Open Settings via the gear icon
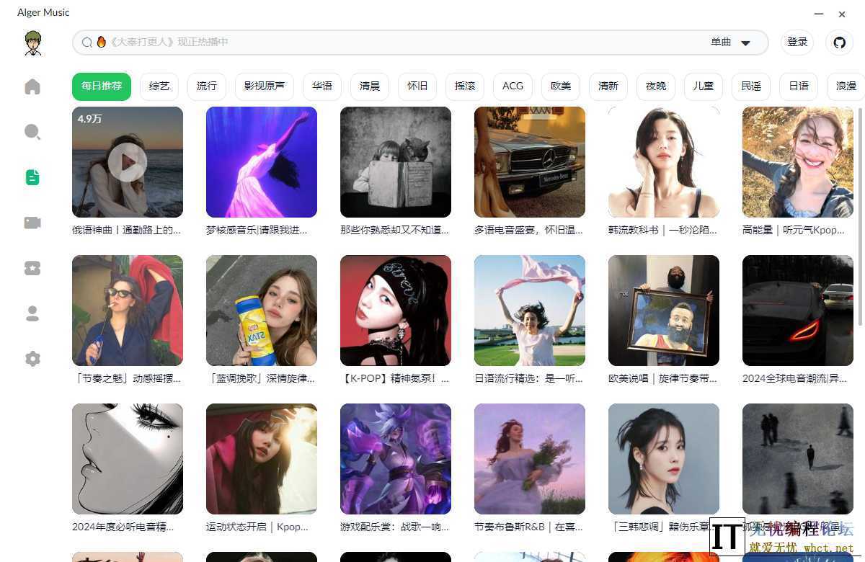Image resolution: width=865 pixels, height=562 pixels. click(x=32, y=358)
